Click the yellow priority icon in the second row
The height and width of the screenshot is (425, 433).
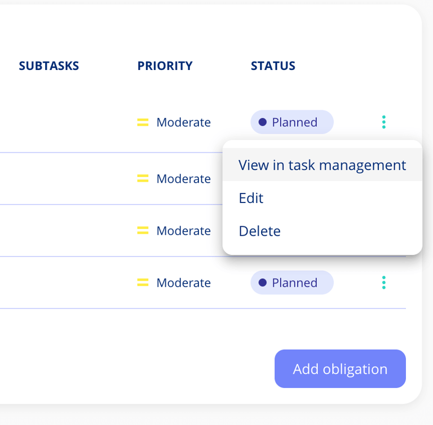pyautogui.click(x=143, y=179)
